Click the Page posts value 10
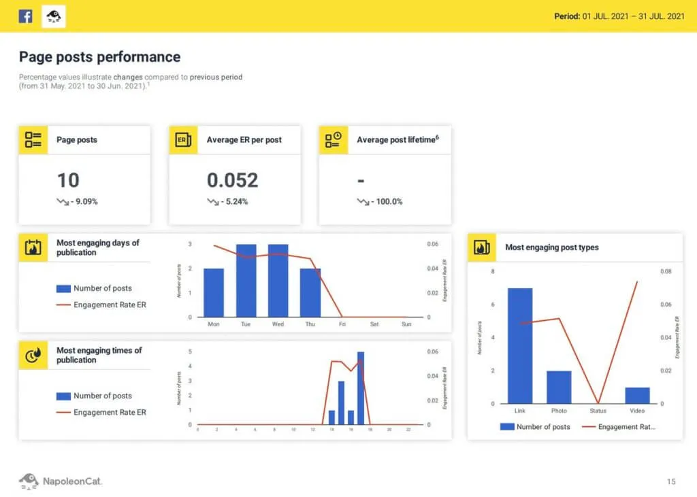 (x=68, y=180)
